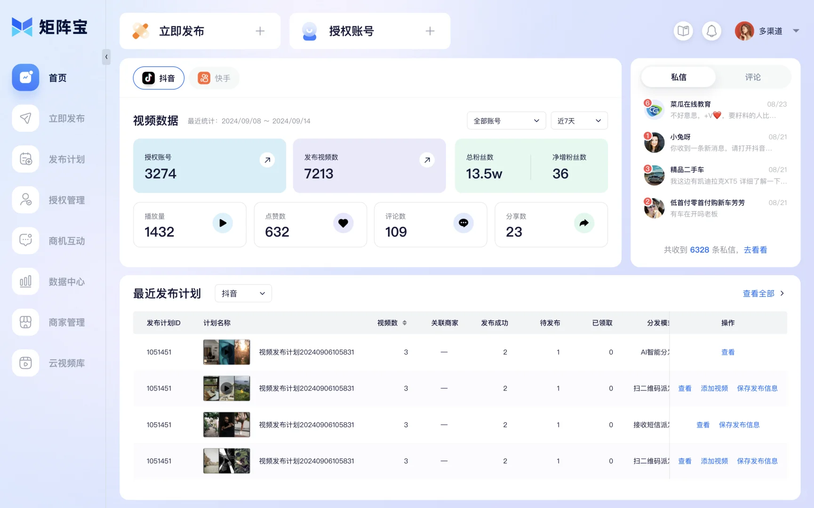Click the notification bell icon
The width and height of the screenshot is (814, 508).
pos(711,31)
